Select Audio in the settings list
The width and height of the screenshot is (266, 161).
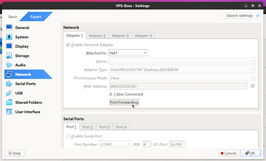coord(20,65)
